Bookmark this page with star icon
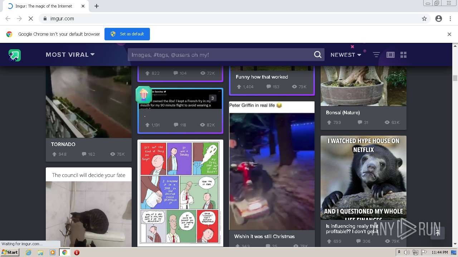 click(x=424, y=19)
